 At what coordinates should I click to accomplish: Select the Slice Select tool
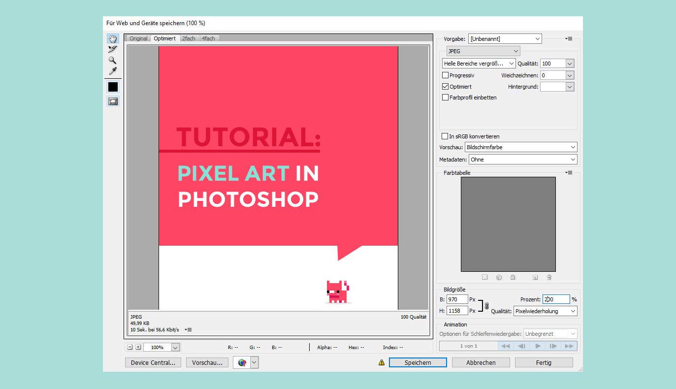(x=113, y=49)
